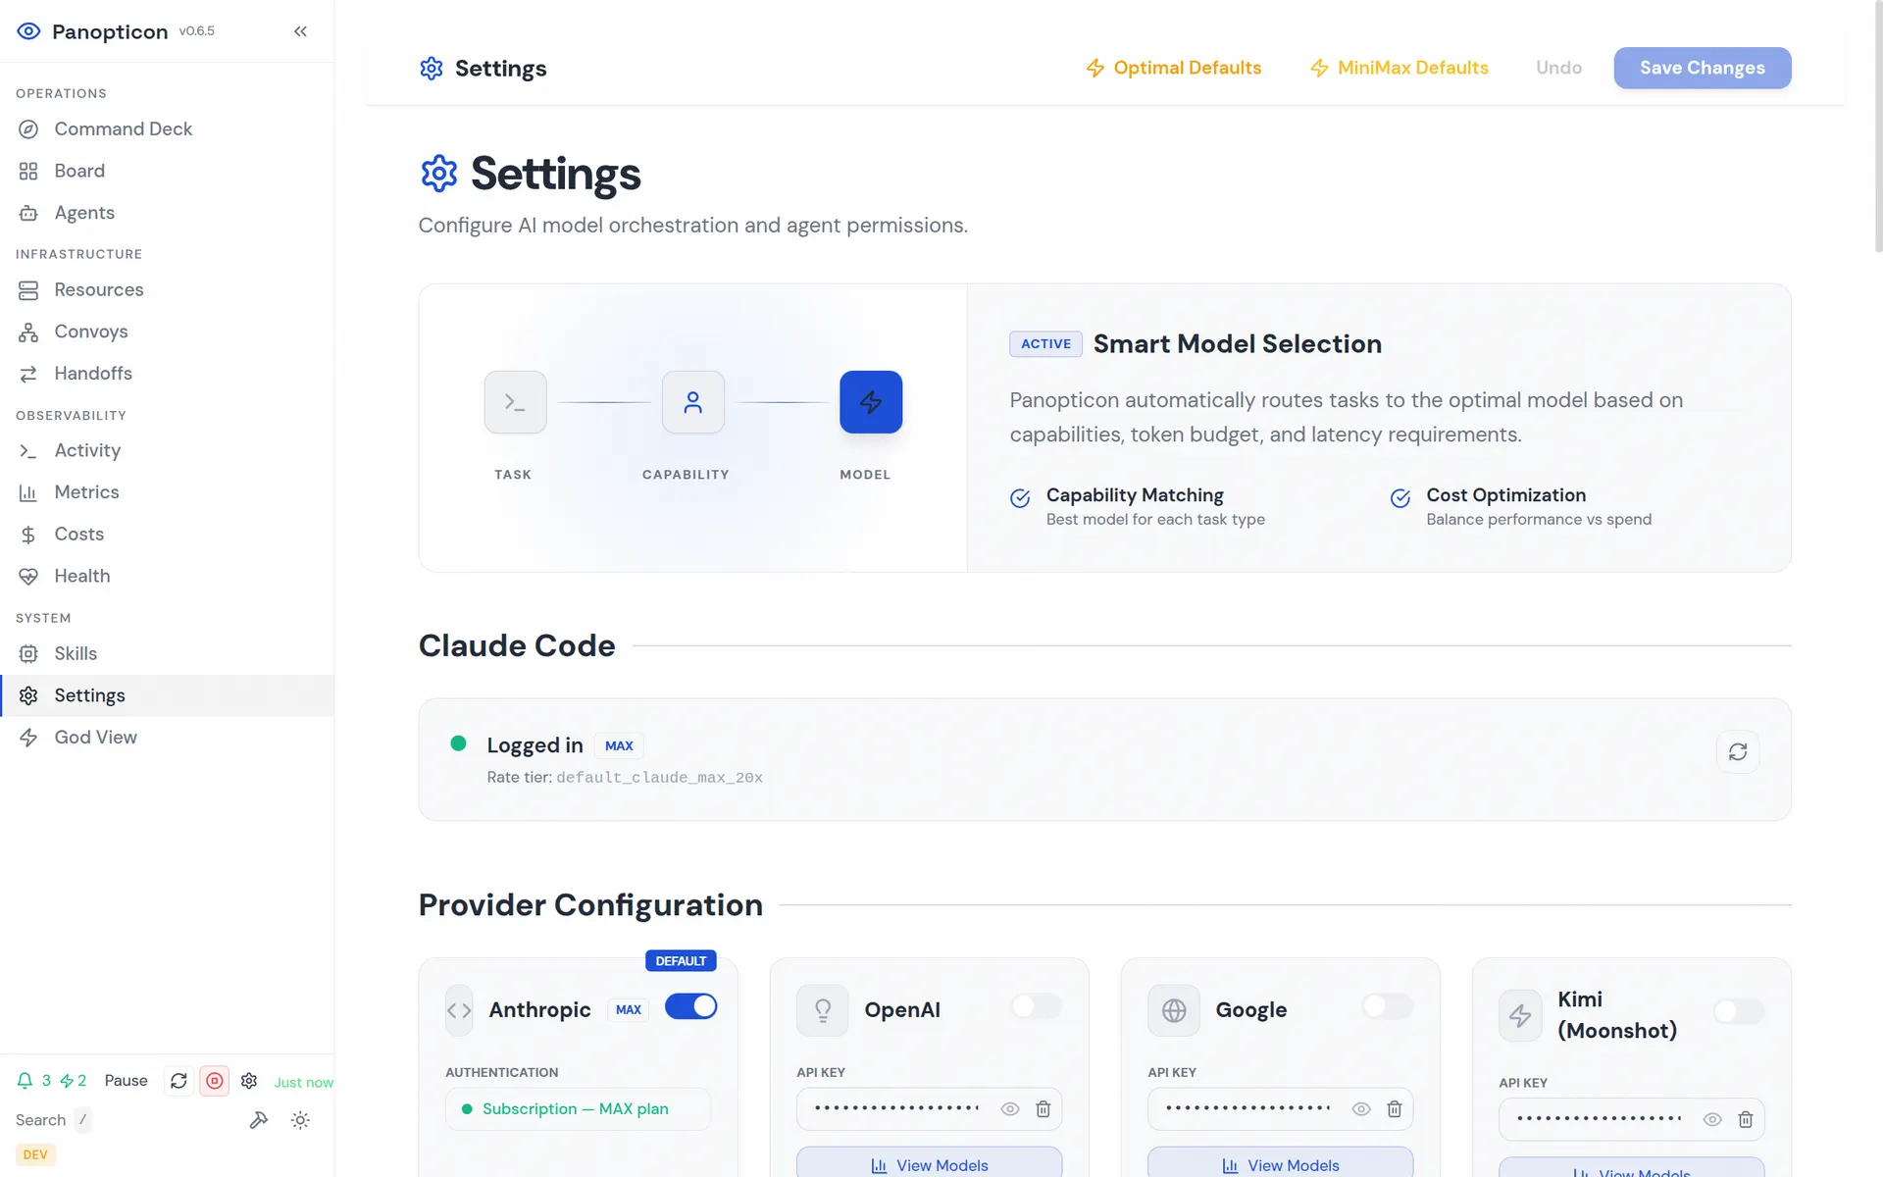Delete the OpenAI API key

tap(1043, 1109)
